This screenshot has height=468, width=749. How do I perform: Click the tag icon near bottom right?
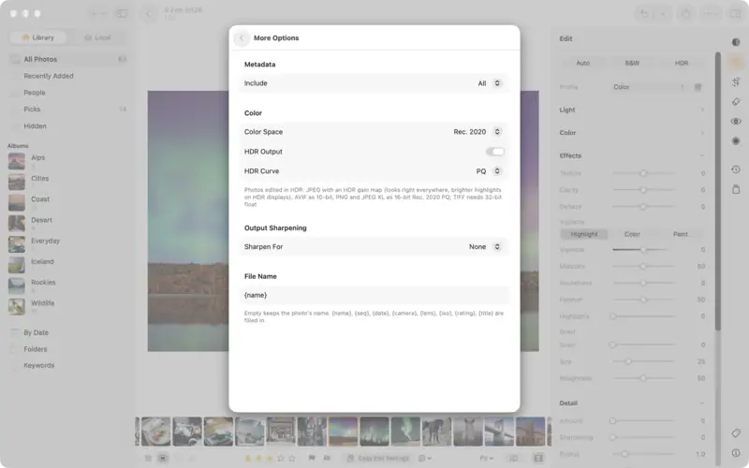click(736, 433)
